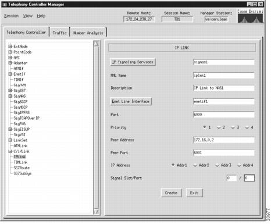The width and height of the screenshot is (271, 224).
Task: Expand the PointCode tree node
Action: 10,52
